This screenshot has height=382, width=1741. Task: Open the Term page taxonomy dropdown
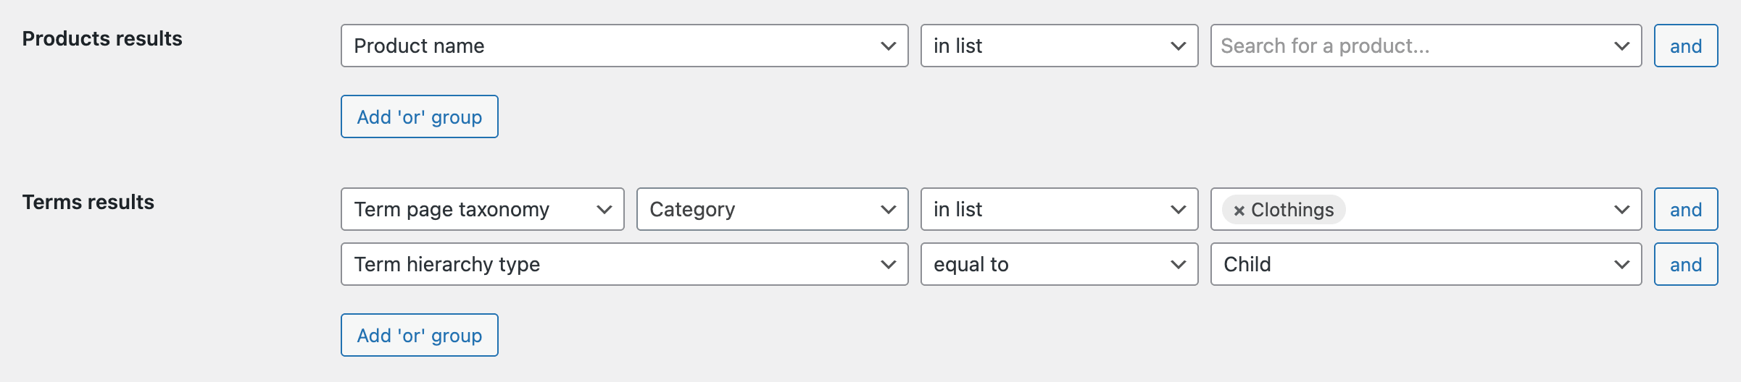click(x=482, y=209)
